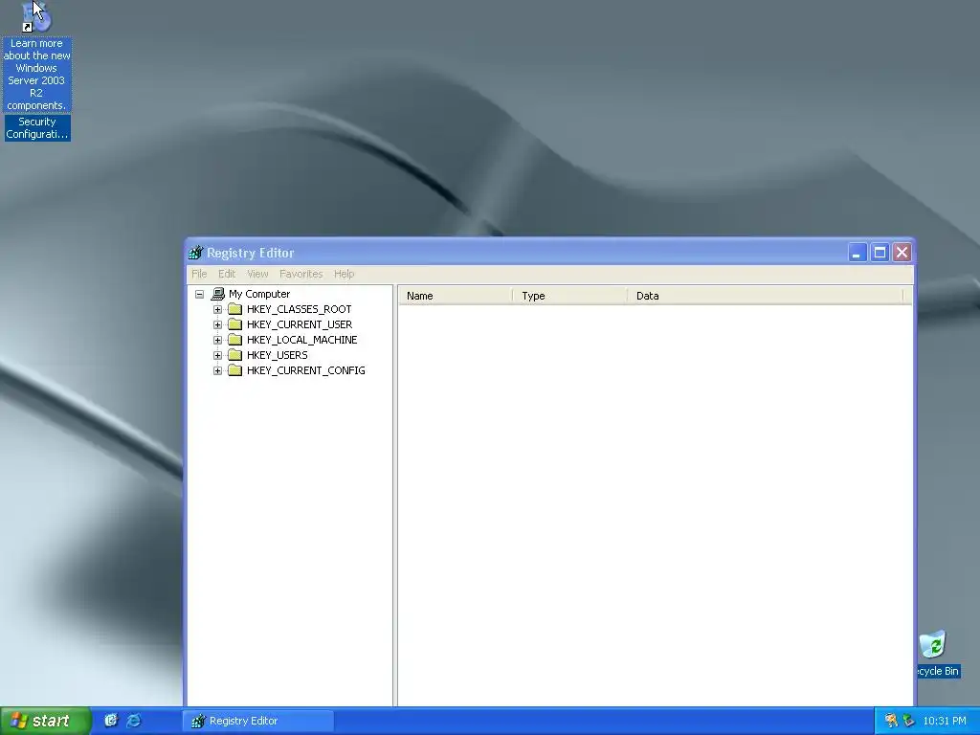Click the 10:31 PM taskbar clock

click(945, 721)
